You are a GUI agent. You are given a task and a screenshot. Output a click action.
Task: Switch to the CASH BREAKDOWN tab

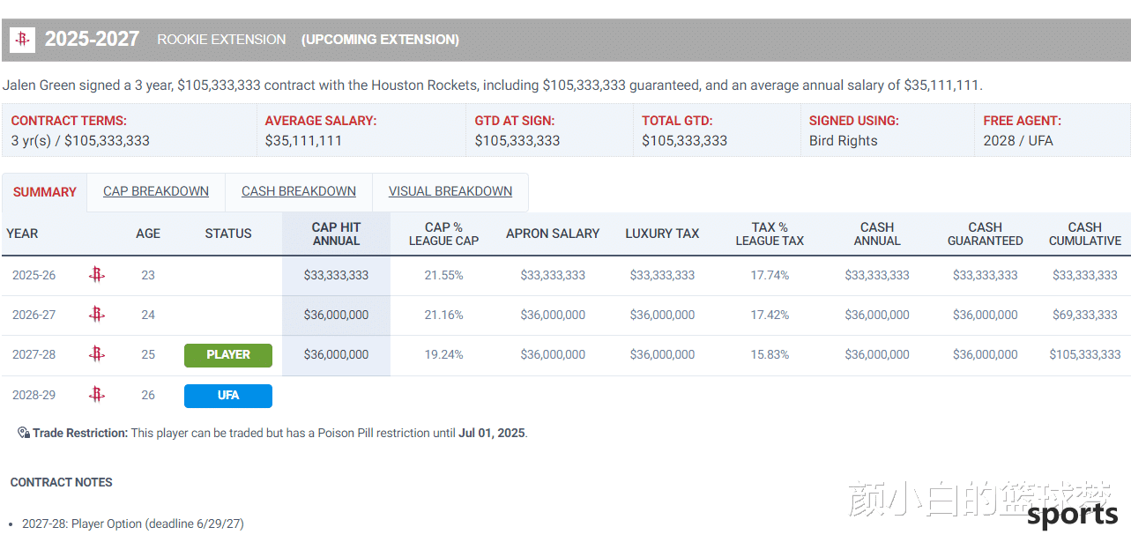pos(299,191)
